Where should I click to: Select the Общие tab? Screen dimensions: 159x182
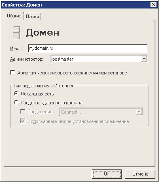point(14,16)
